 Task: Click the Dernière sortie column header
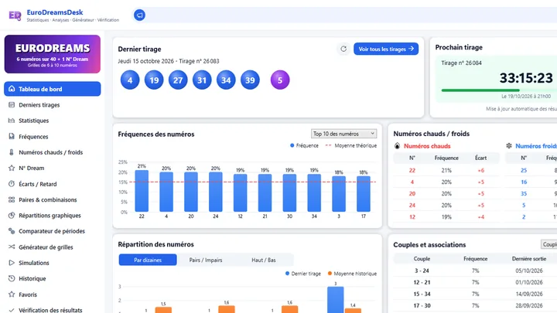click(529, 259)
